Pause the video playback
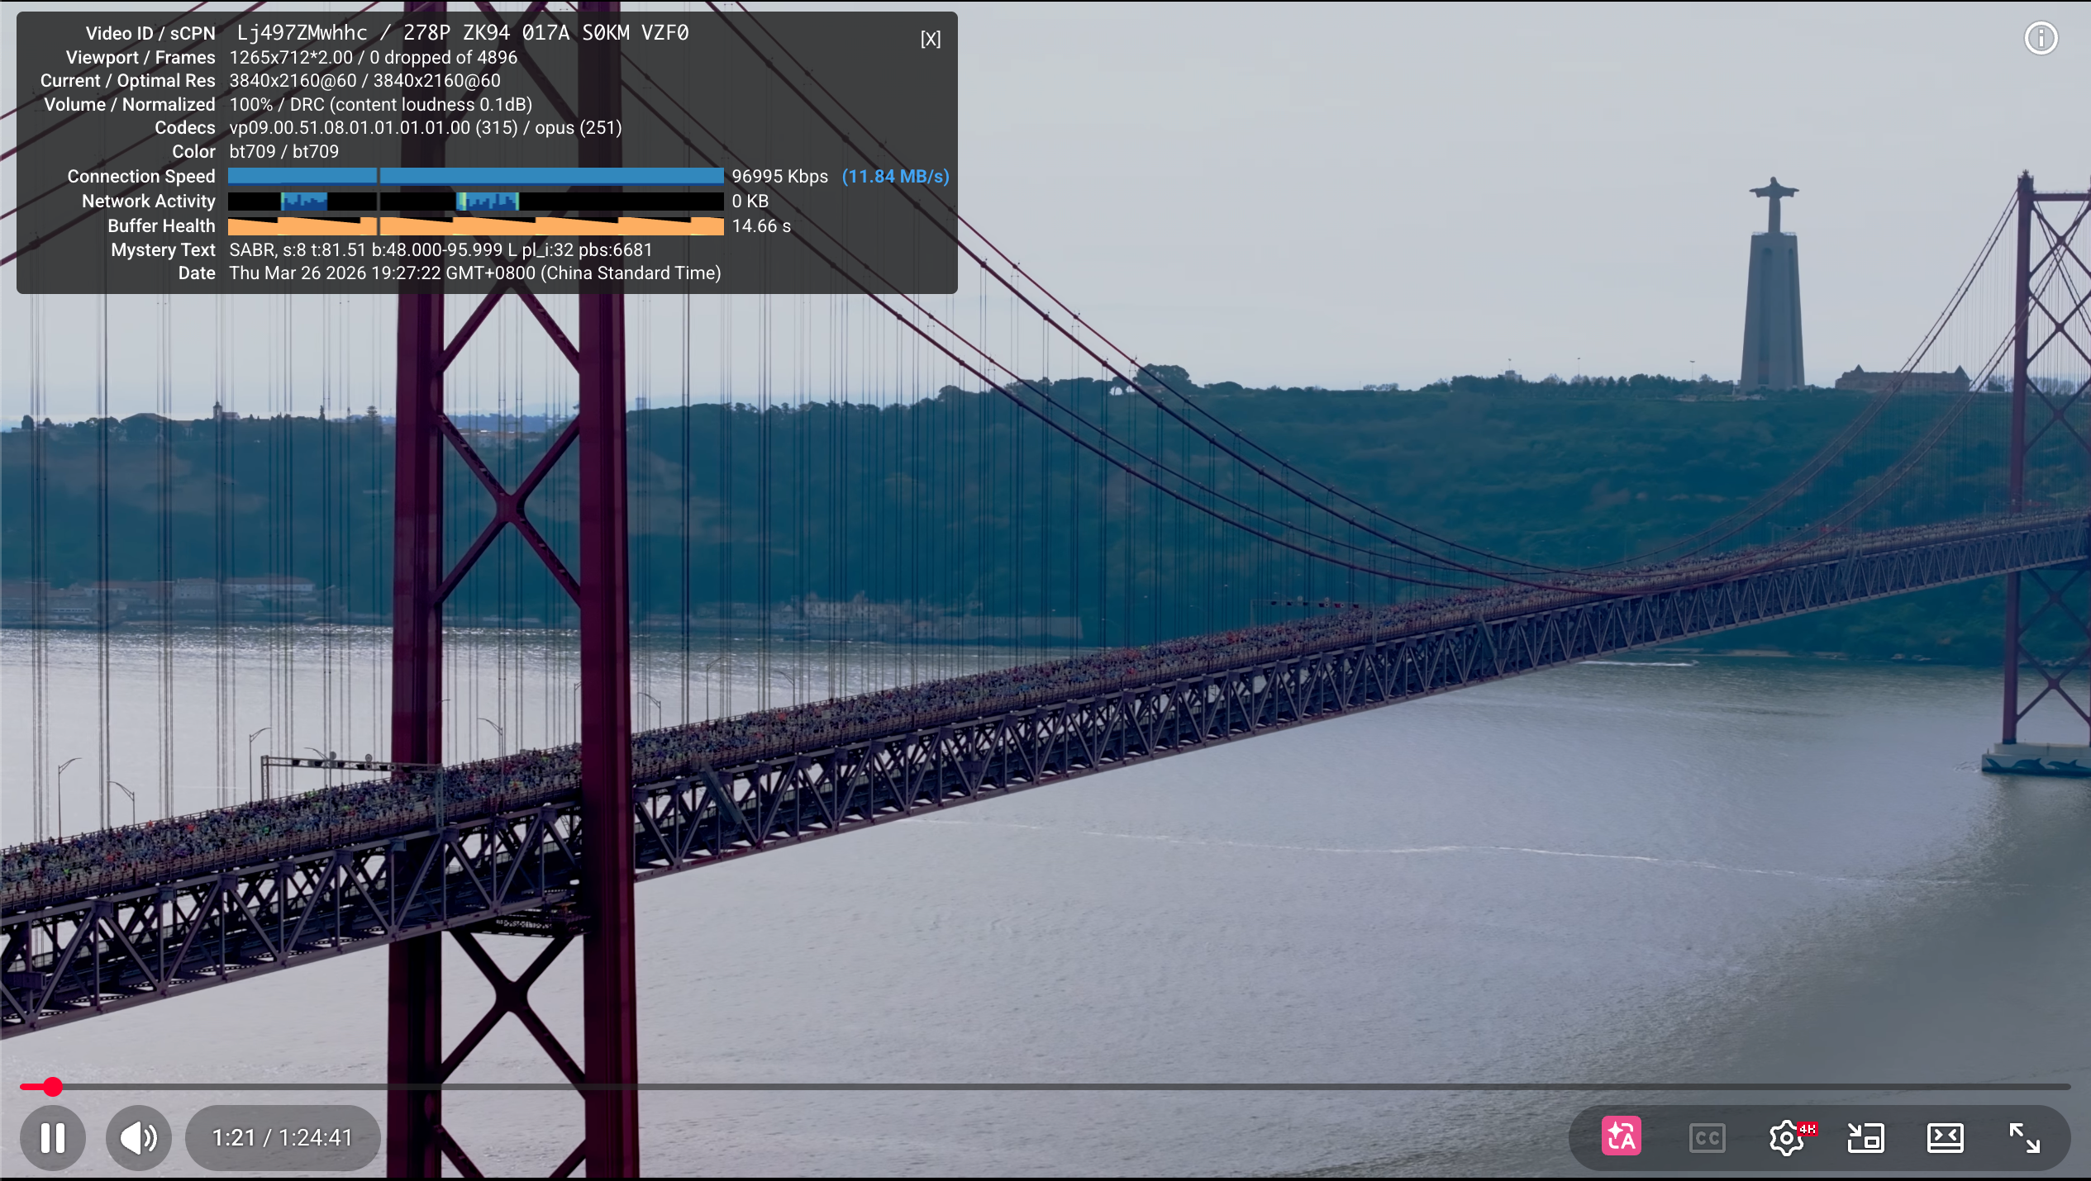Screen dimensions: 2091x1181 point(53,1137)
